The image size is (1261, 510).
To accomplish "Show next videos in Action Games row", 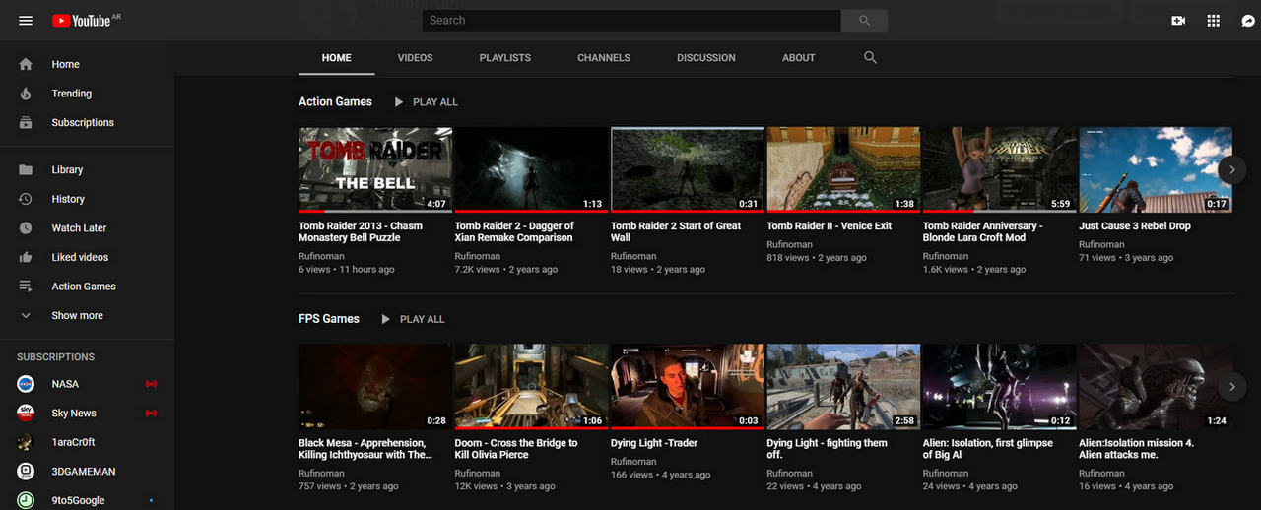I will tap(1231, 169).
